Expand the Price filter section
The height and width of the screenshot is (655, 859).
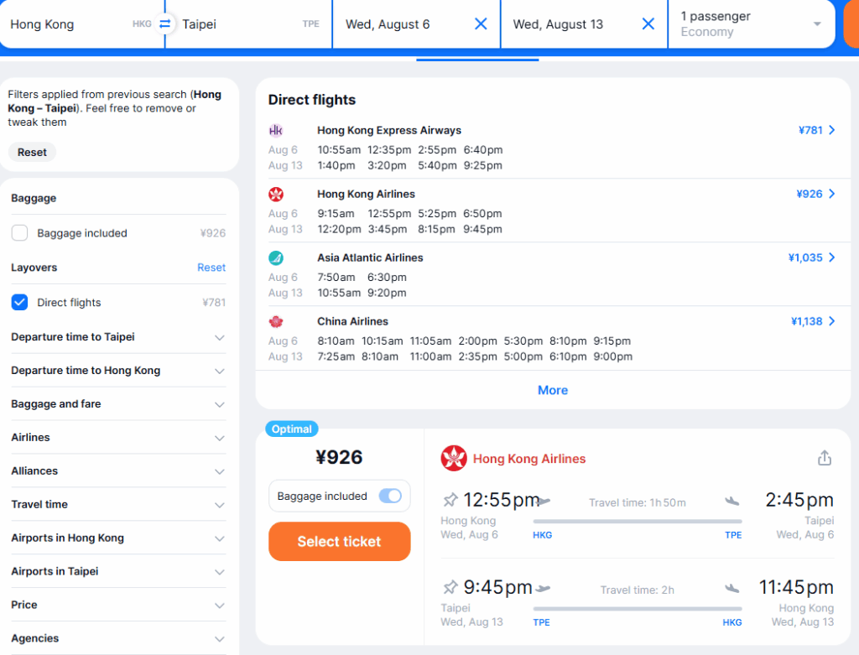point(118,605)
